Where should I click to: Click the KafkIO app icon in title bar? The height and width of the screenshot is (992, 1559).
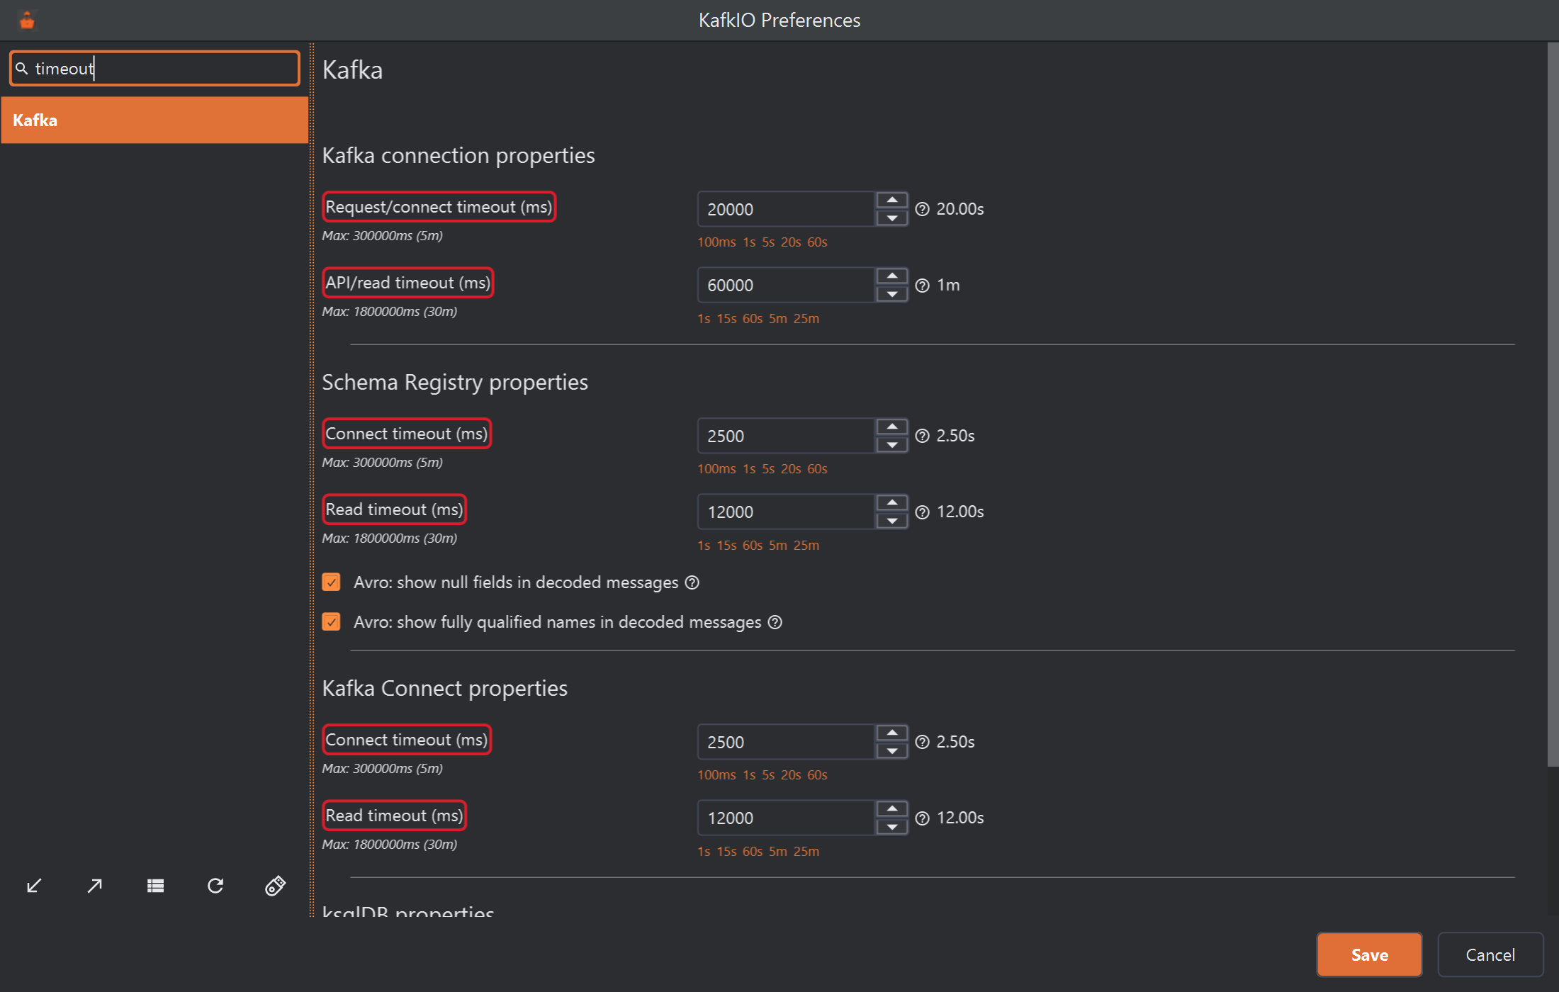pos(27,21)
